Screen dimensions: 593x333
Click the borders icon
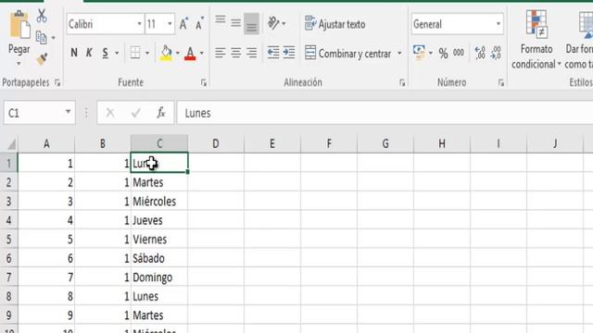click(x=135, y=53)
